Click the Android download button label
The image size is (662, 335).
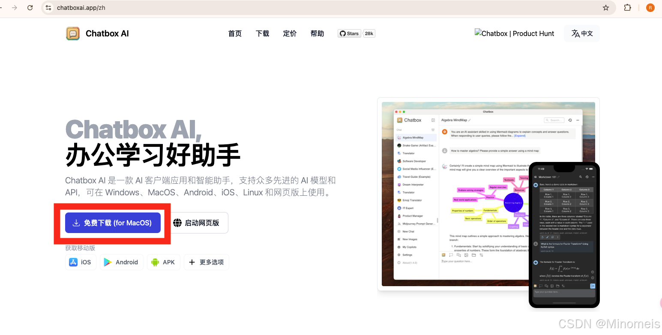tap(127, 262)
